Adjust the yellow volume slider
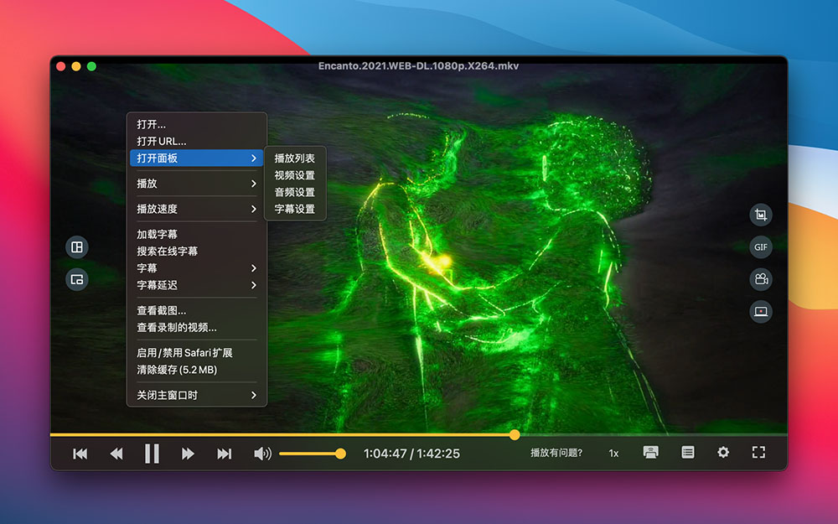The width and height of the screenshot is (838, 524). (313, 454)
